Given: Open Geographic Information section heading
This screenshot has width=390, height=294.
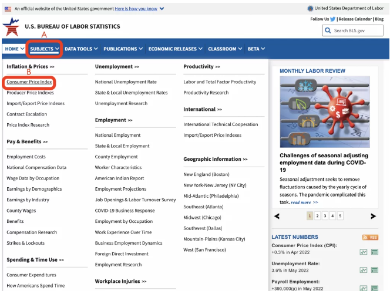Looking at the screenshot, I should 216,159.
